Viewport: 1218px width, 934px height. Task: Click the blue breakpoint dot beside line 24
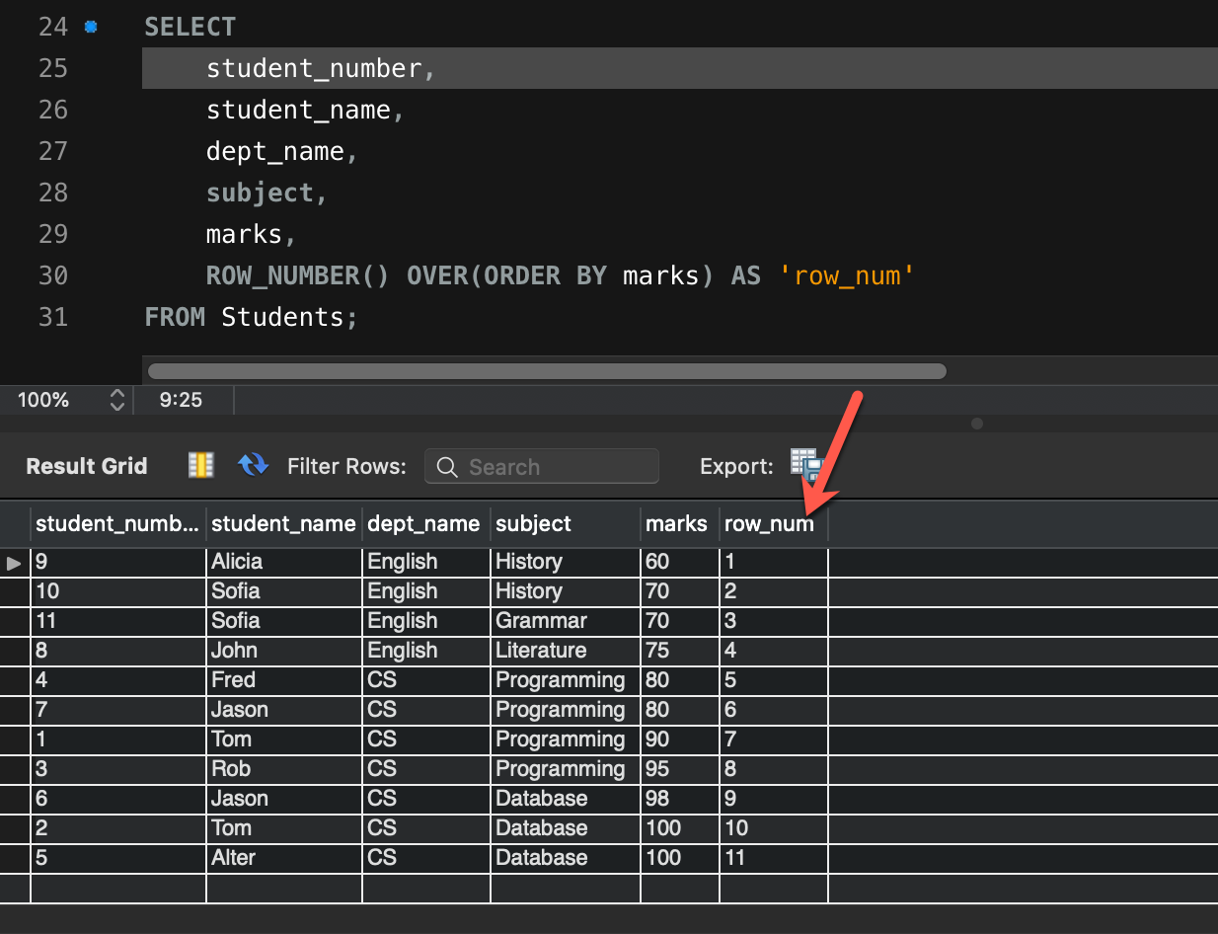[x=90, y=27]
